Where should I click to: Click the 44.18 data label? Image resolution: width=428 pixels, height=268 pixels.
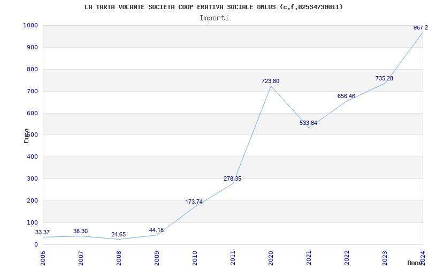[156, 230]
